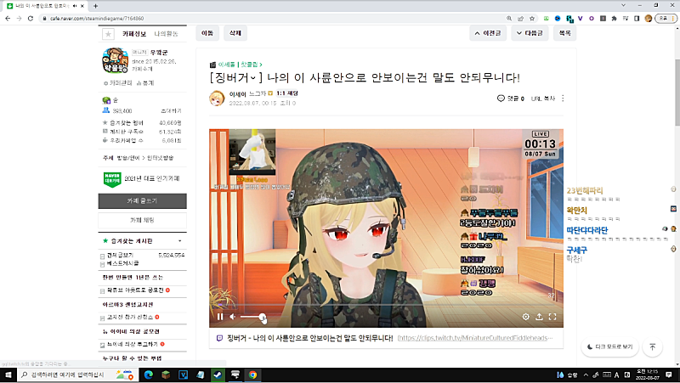The width and height of the screenshot is (680, 383).
Task: Click the zoom magnifier icon in address bar
Action: click(508, 18)
